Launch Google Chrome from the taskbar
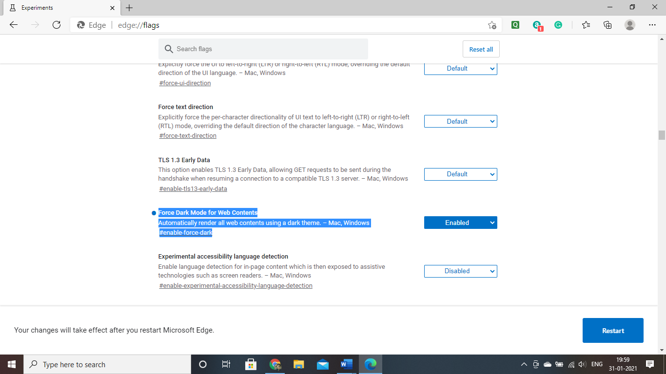The height and width of the screenshot is (374, 666). pos(275,364)
